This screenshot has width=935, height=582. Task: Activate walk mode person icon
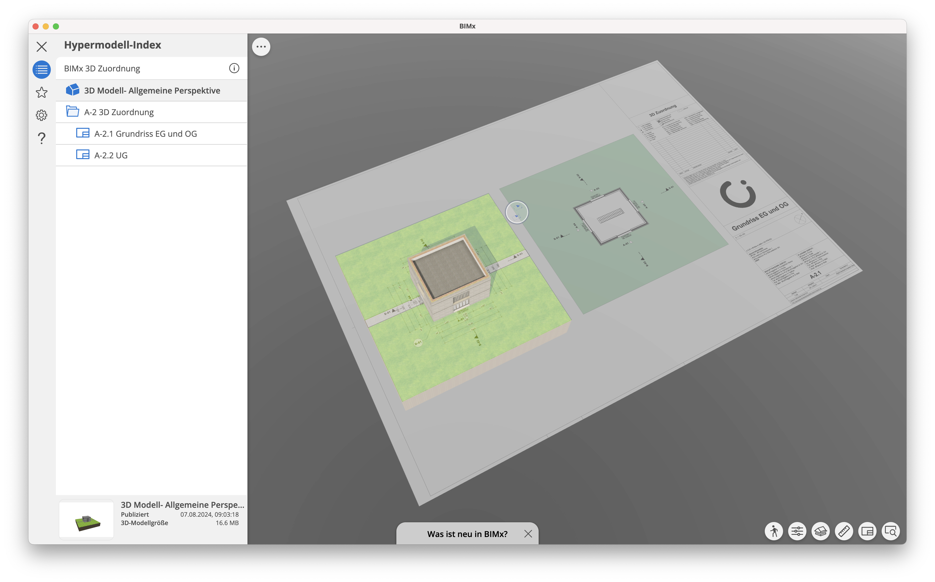774,532
